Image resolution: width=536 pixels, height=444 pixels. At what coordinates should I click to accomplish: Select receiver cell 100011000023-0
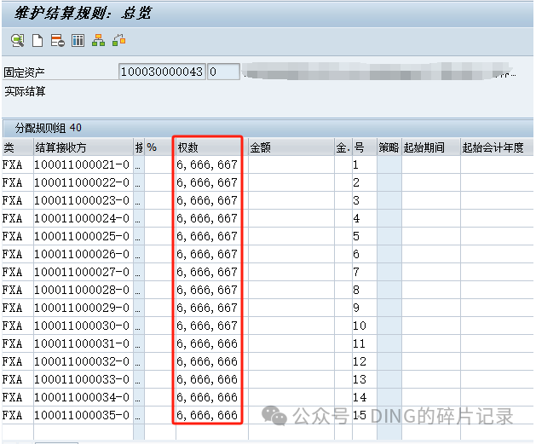point(83,200)
